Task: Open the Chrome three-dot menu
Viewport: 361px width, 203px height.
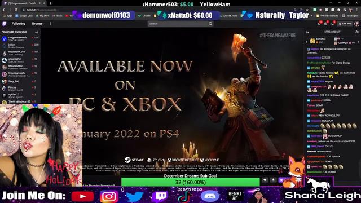Action: pos(357,10)
